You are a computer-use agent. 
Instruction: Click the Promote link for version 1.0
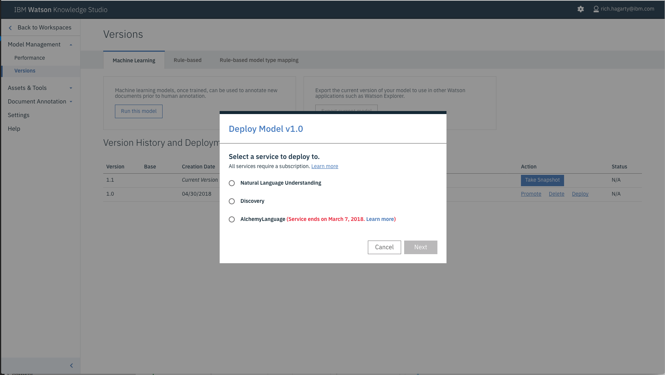pos(531,194)
